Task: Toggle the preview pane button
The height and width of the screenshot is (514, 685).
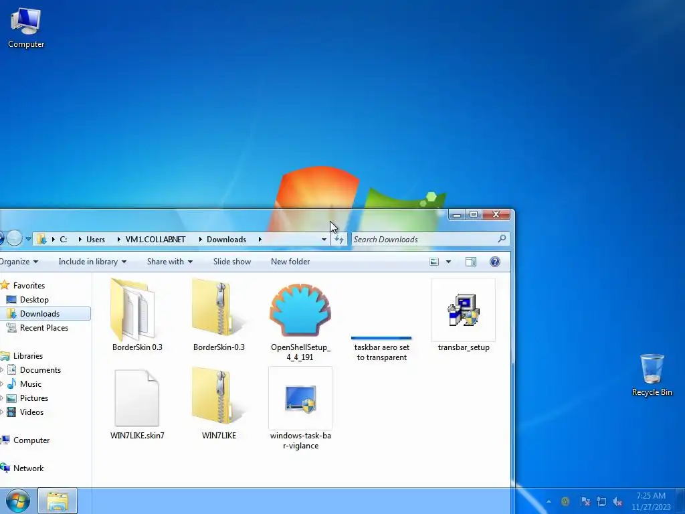Action: (471, 262)
